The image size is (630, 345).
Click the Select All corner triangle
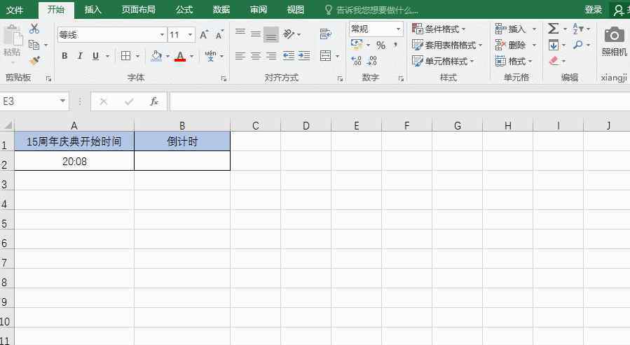[x=8, y=125]
